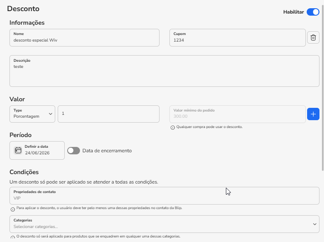Image resolution: width=324 pixels, height=242 pixels.
Task: Click the Valor mínimo do pedido field
Action: tap(237, 114)
